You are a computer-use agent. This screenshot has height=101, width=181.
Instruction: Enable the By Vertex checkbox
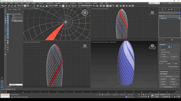[x=160, y=50]
